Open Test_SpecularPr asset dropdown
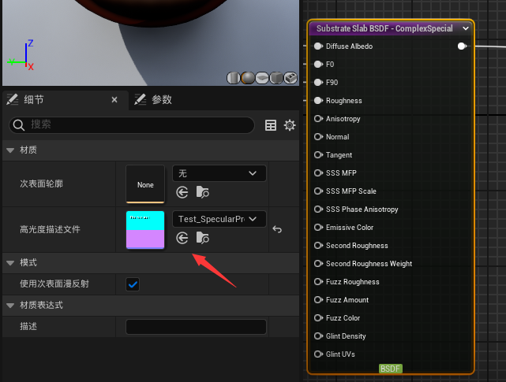The height and width of the screenshot is (382, 506). click(x=219, y=219)
